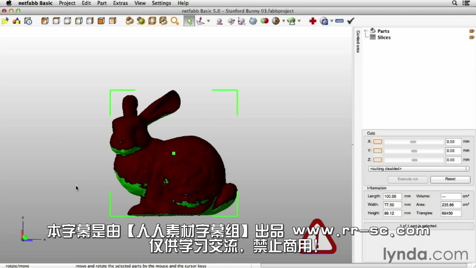Open the Apple menu
This screenshot has height=268, width=476.
[x=9, y=3]
